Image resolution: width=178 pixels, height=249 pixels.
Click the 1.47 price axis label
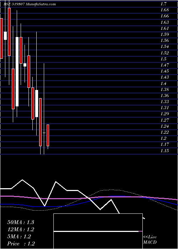pyautogui.click(x=164, y=65)
